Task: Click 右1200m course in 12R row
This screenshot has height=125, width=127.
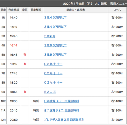Action: [x=117, y=120]
